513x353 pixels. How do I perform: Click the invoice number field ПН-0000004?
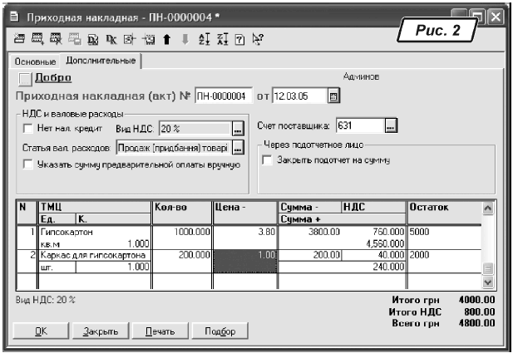[222, 96]
